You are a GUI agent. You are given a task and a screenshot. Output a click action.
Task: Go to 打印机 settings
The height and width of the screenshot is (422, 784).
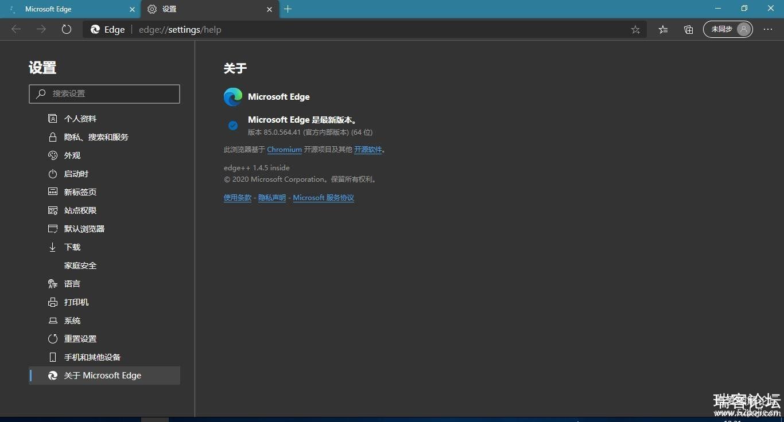(104, 302)
